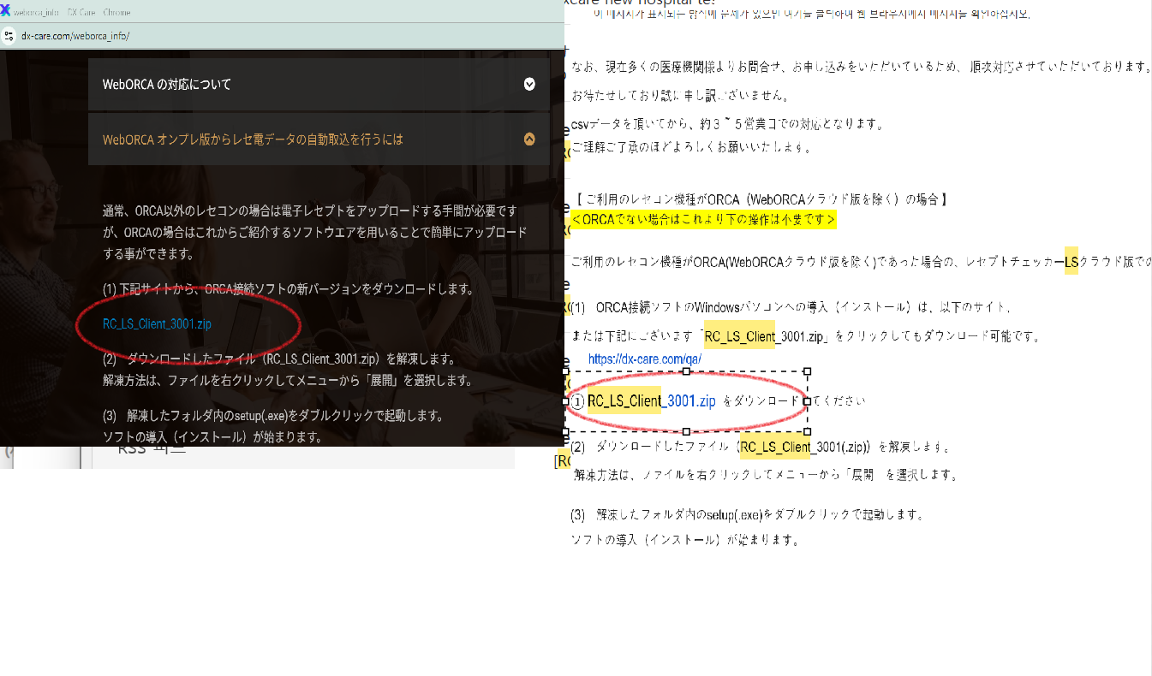Collapse the orange レセ電データ section chevron
1152x676 pixels.
[x=529, y=139]
